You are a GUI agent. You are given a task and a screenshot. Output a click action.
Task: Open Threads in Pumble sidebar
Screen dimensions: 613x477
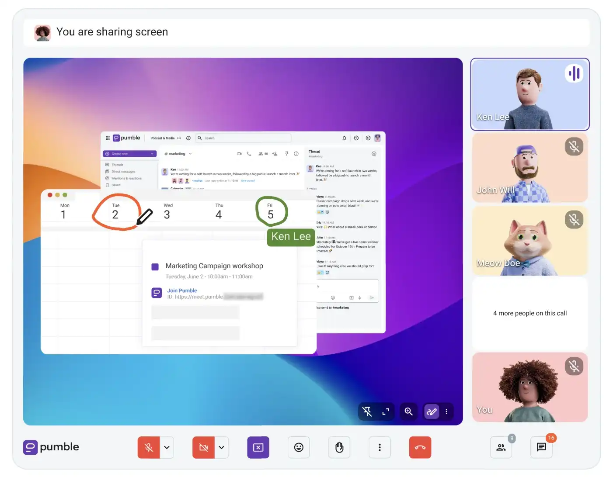click(x=118, y=165)
